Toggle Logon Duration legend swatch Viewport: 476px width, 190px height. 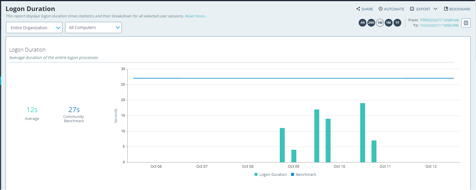(x=256, y=174)
